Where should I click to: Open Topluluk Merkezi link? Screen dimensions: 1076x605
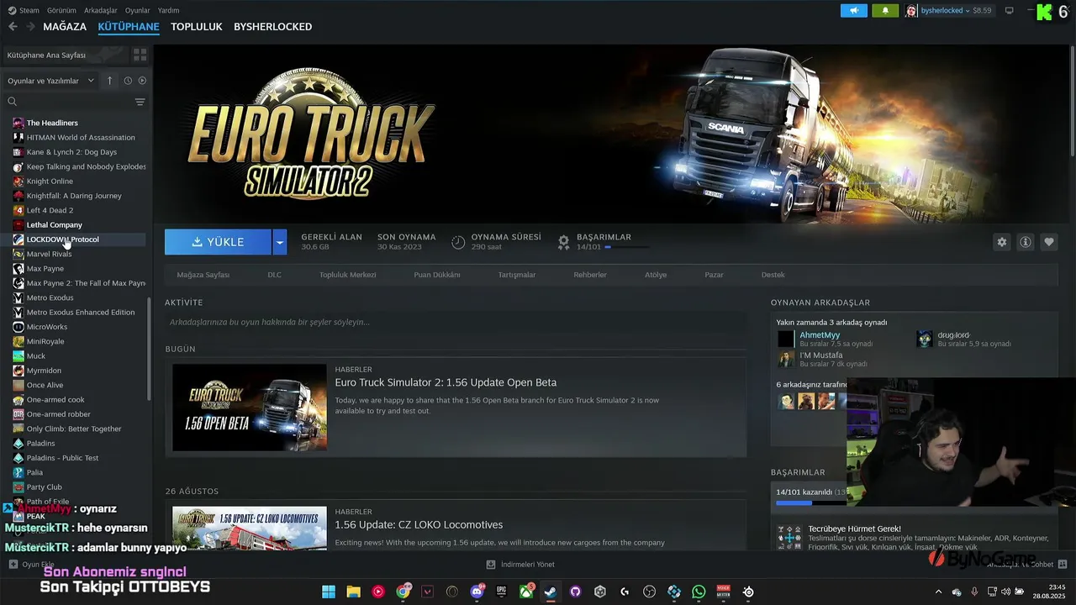pyautogui.click(x=347, y=275)
